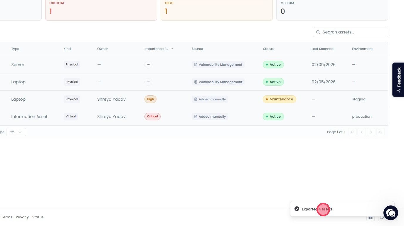Click the magnifier icon in asset search
The image size is (404, 226).
318,32
